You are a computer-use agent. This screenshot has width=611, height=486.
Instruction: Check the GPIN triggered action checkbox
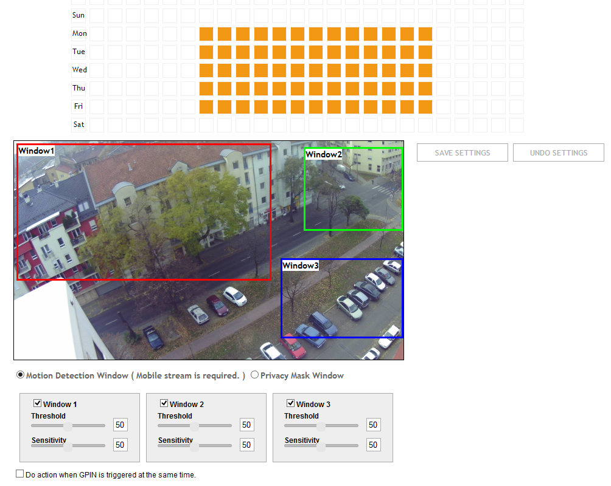[x=20, y=474]
